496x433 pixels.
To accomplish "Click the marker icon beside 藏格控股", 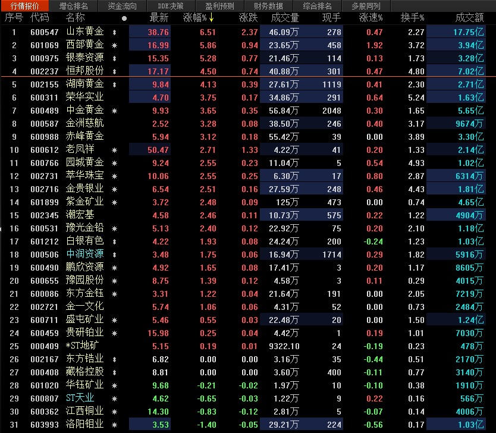I will [x=115, y=372].
